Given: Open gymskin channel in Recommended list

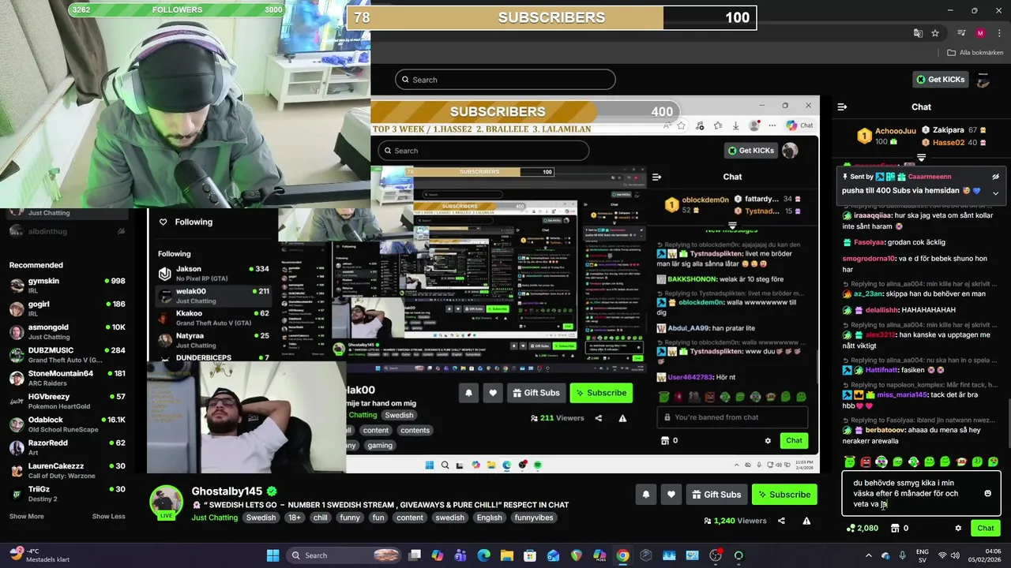Looking at the screenshot, I should [x=67, y=286].
